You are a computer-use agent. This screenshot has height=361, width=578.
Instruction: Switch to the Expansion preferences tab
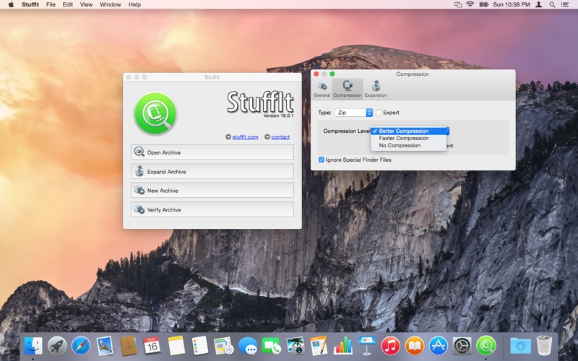(376, 89)
